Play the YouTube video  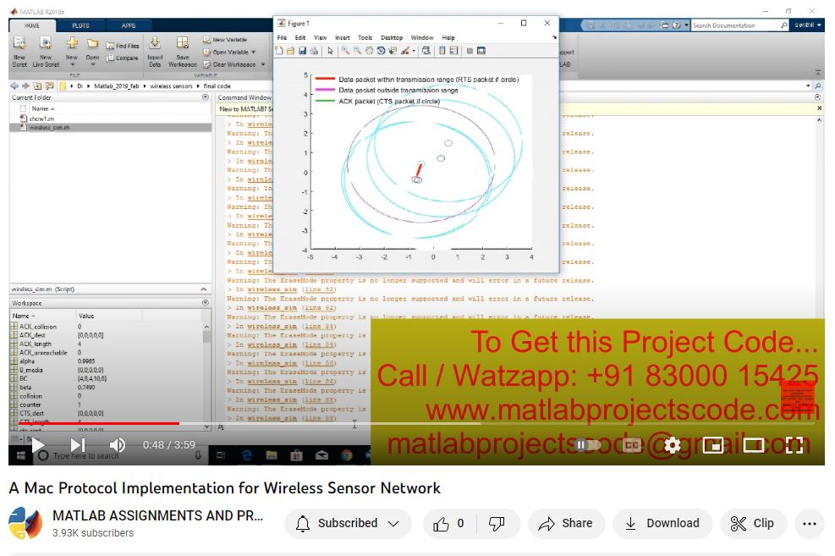tap(38, 445)
